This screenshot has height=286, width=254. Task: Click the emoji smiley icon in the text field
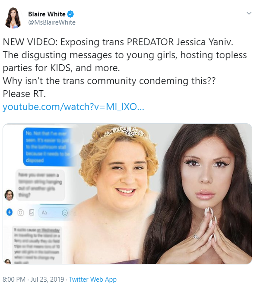pos(65,213)
